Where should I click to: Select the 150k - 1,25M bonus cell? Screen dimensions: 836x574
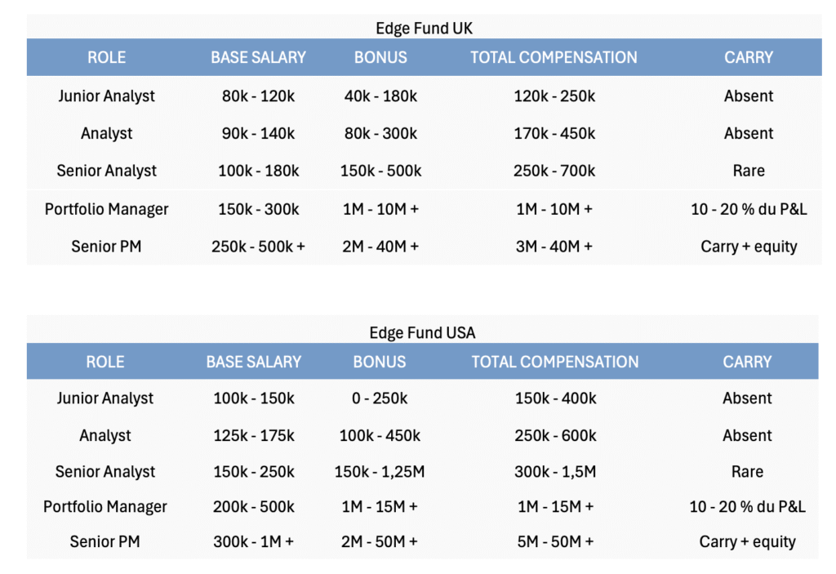click(x=380, y=472)
